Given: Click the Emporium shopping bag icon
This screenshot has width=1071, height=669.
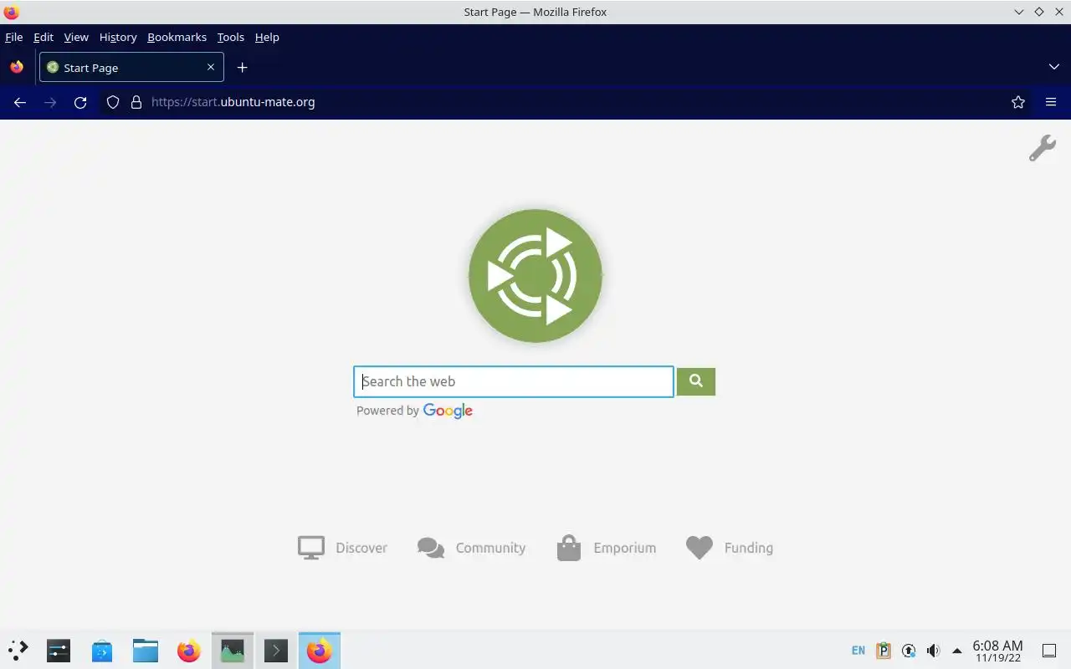Looking at the screenshot, I should tap(569, 548).
